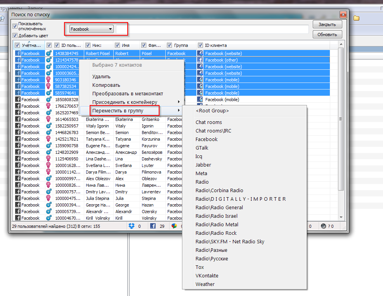Uncheck the 'Группа' column checkbox

(169, 45)
